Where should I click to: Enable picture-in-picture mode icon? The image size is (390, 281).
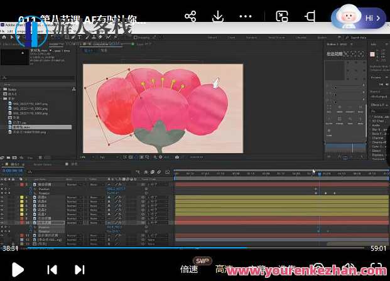point(282,16)
